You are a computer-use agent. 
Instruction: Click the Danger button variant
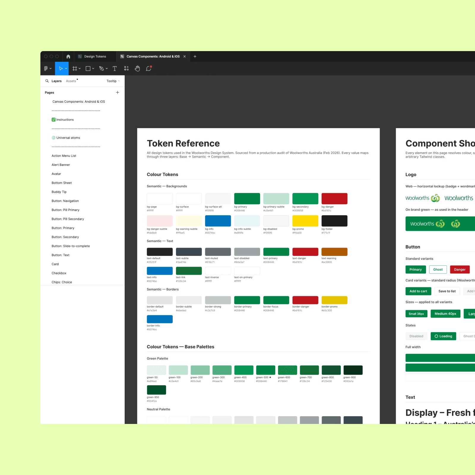tap(460, 270)
